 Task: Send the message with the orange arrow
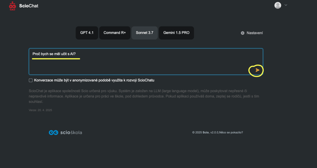click(x=257, y=70)
